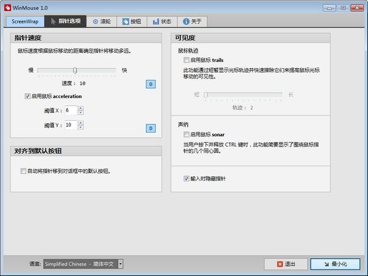Expand the 语言 language dropdown
Viewport: 368px width, 276px height.
120,264
